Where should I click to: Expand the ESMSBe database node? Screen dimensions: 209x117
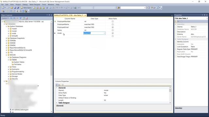coord(7,41)
